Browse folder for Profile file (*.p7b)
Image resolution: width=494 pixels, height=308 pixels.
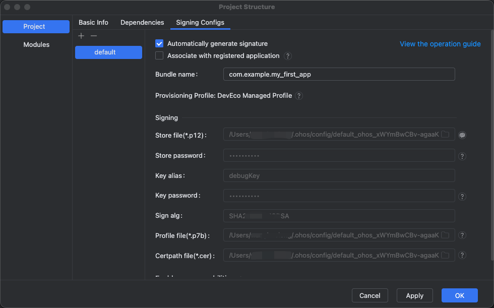pyautogui.click(x=445, y=235)
